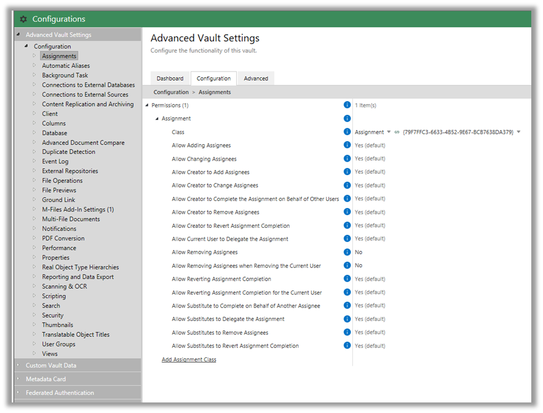Click the link icon next to Assignment GUID
This screenshot has width=543, height=413.
pos(397,132)
